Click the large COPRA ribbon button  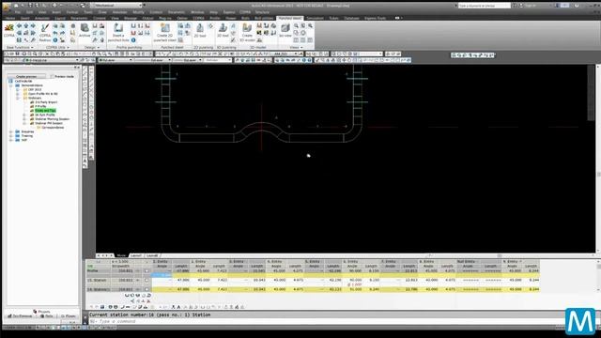[8, 30]
